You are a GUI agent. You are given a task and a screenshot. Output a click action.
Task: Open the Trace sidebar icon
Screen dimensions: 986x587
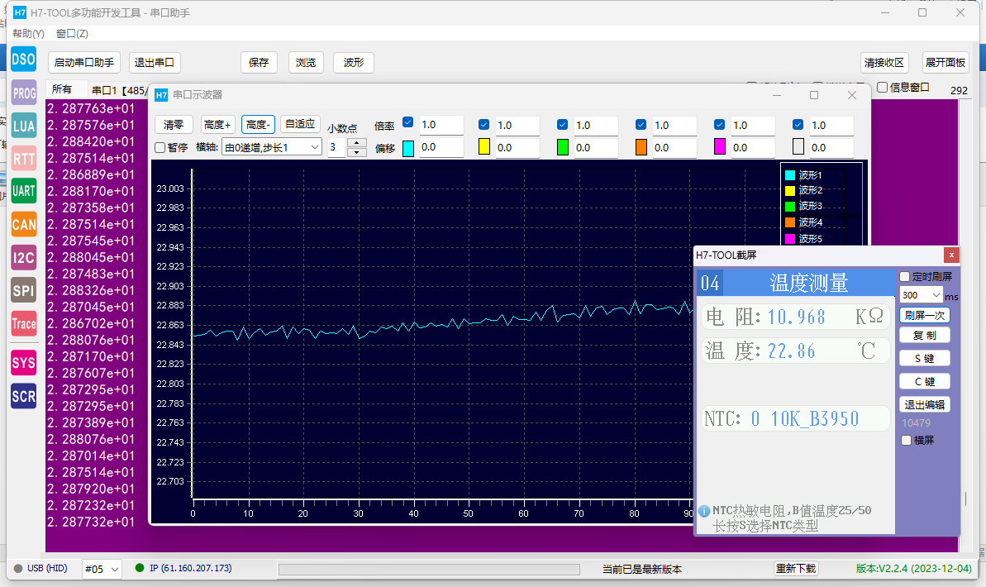point(23,324)
